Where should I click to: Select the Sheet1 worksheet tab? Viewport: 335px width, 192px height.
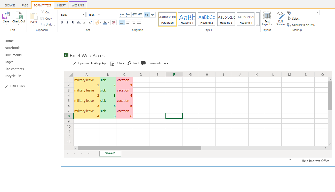point(110,153)
